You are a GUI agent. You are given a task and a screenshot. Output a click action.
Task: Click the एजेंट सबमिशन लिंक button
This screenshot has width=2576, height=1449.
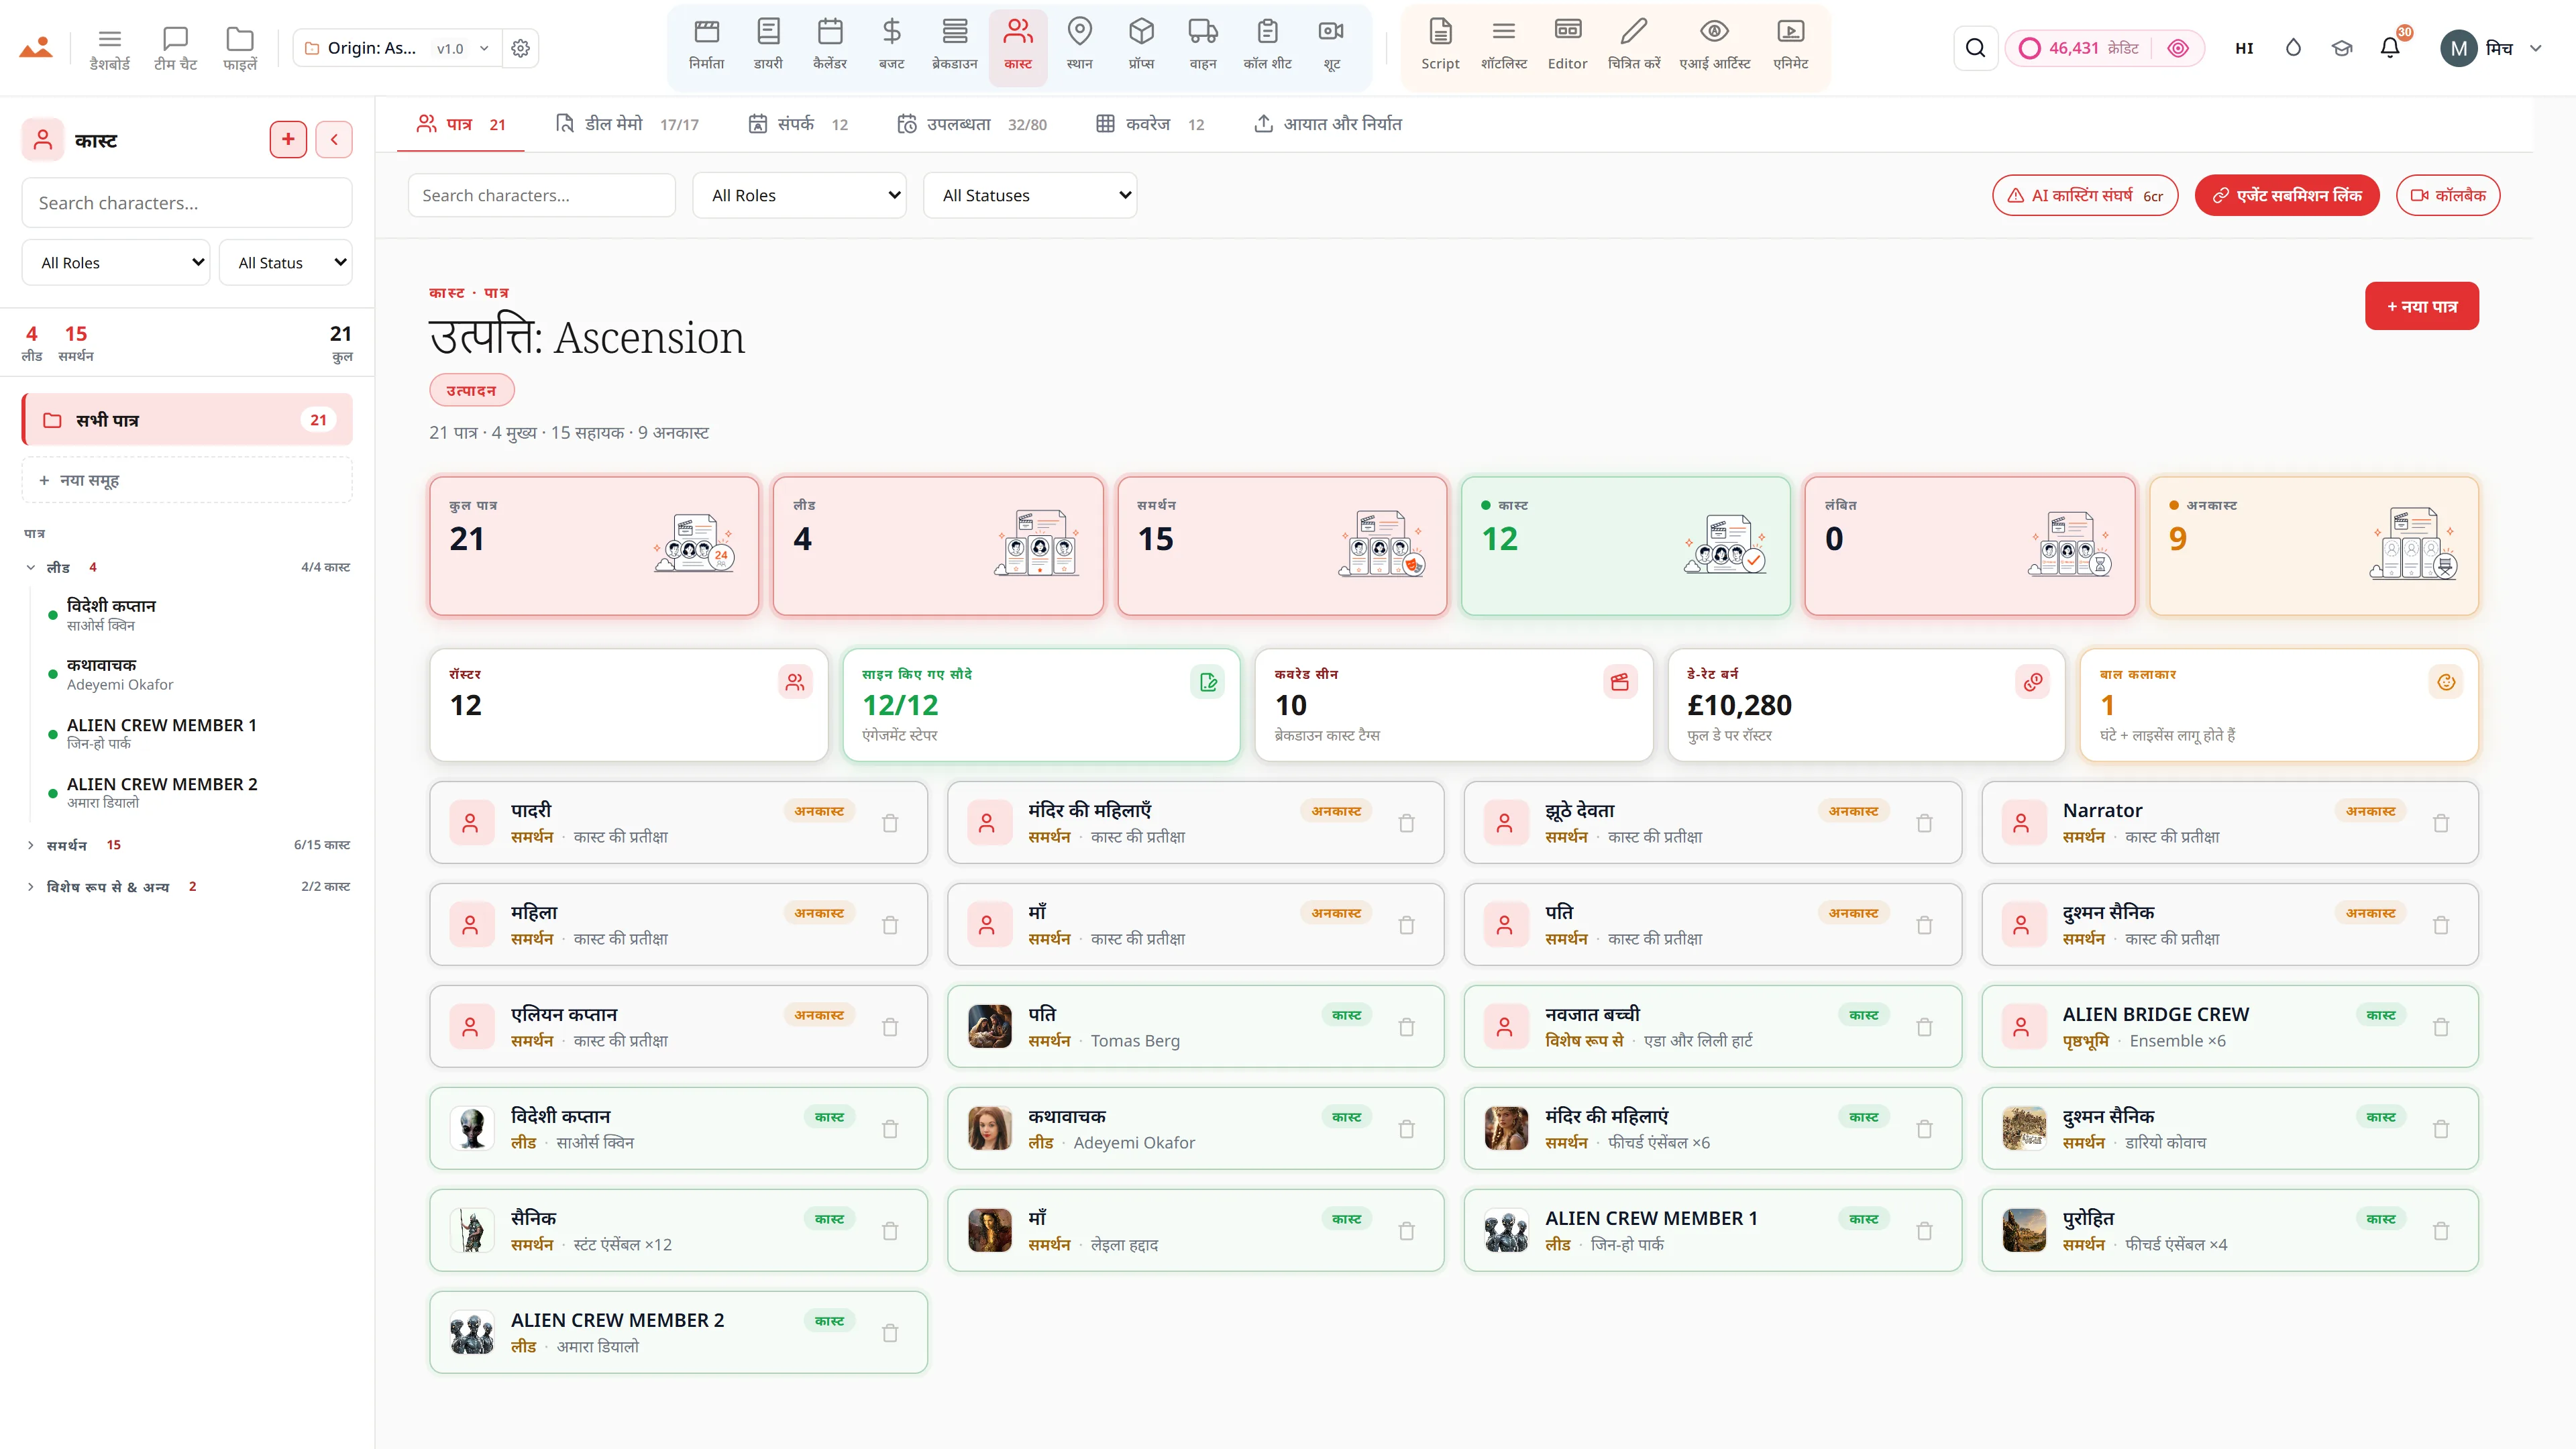click(2286, 195)
